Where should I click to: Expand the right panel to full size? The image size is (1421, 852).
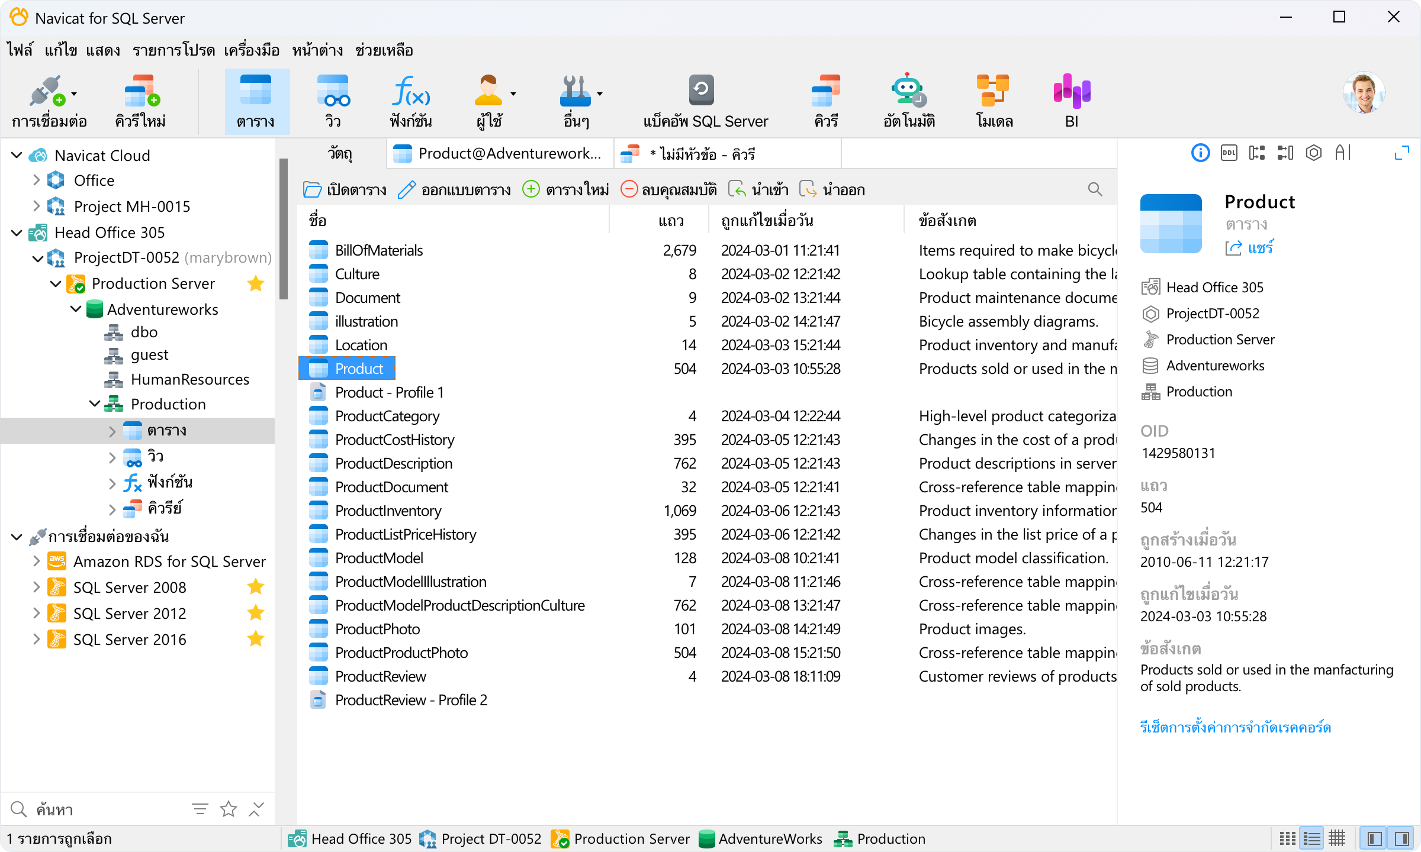click(x=1401, y=153)
